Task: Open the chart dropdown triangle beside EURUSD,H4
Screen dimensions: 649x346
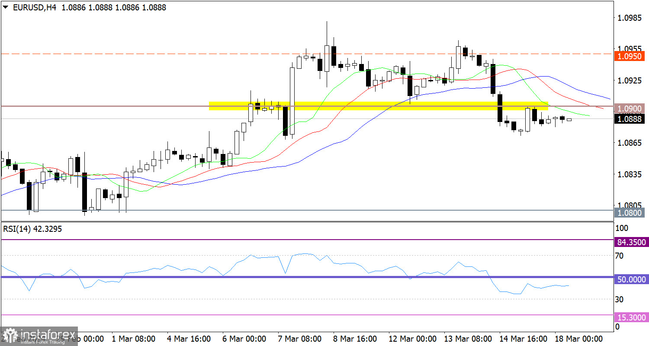Action: [6, 7]
